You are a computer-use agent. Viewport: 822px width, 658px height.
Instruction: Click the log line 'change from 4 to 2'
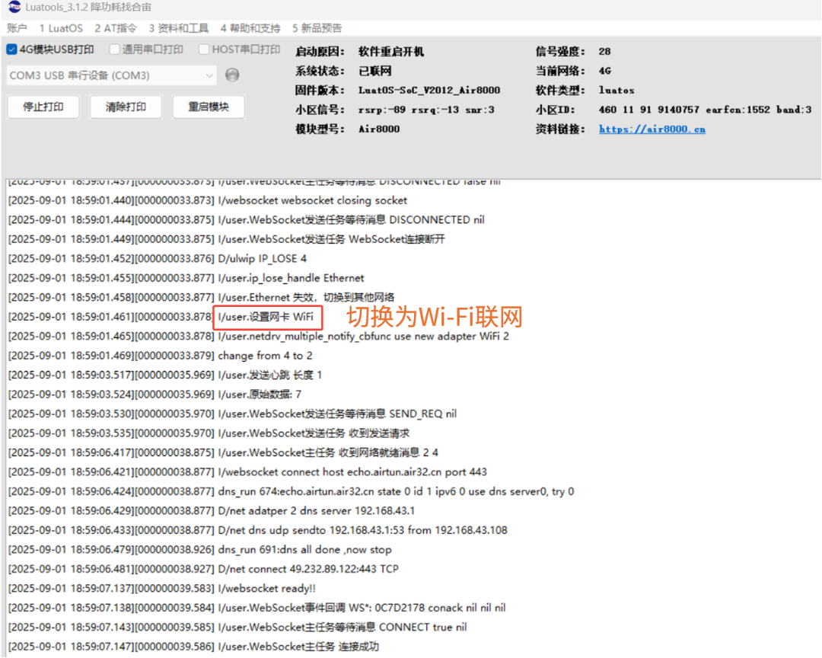click(x=161, y=356)
